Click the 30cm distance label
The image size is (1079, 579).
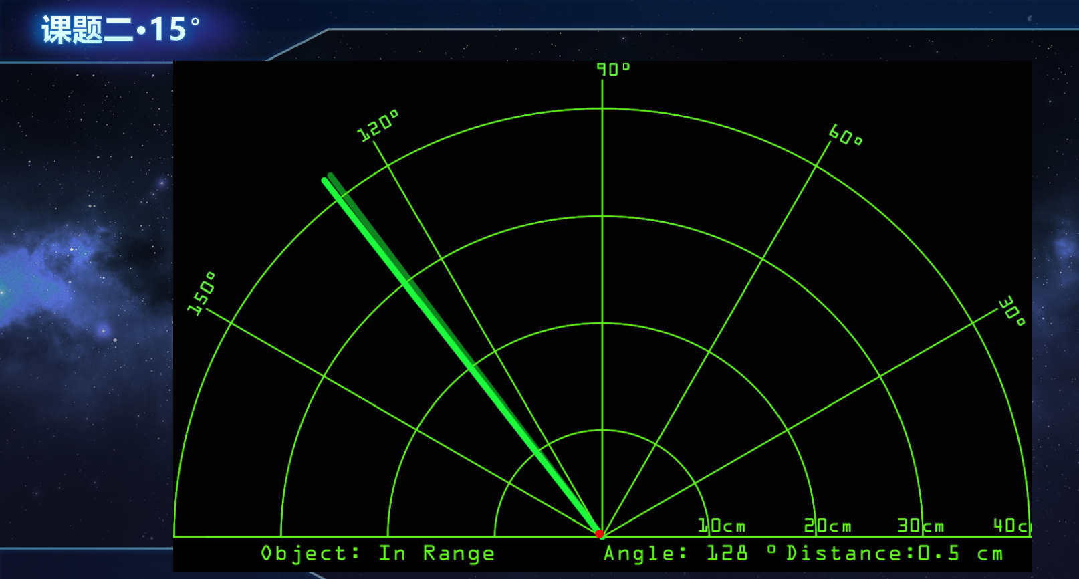coord(921,526)
